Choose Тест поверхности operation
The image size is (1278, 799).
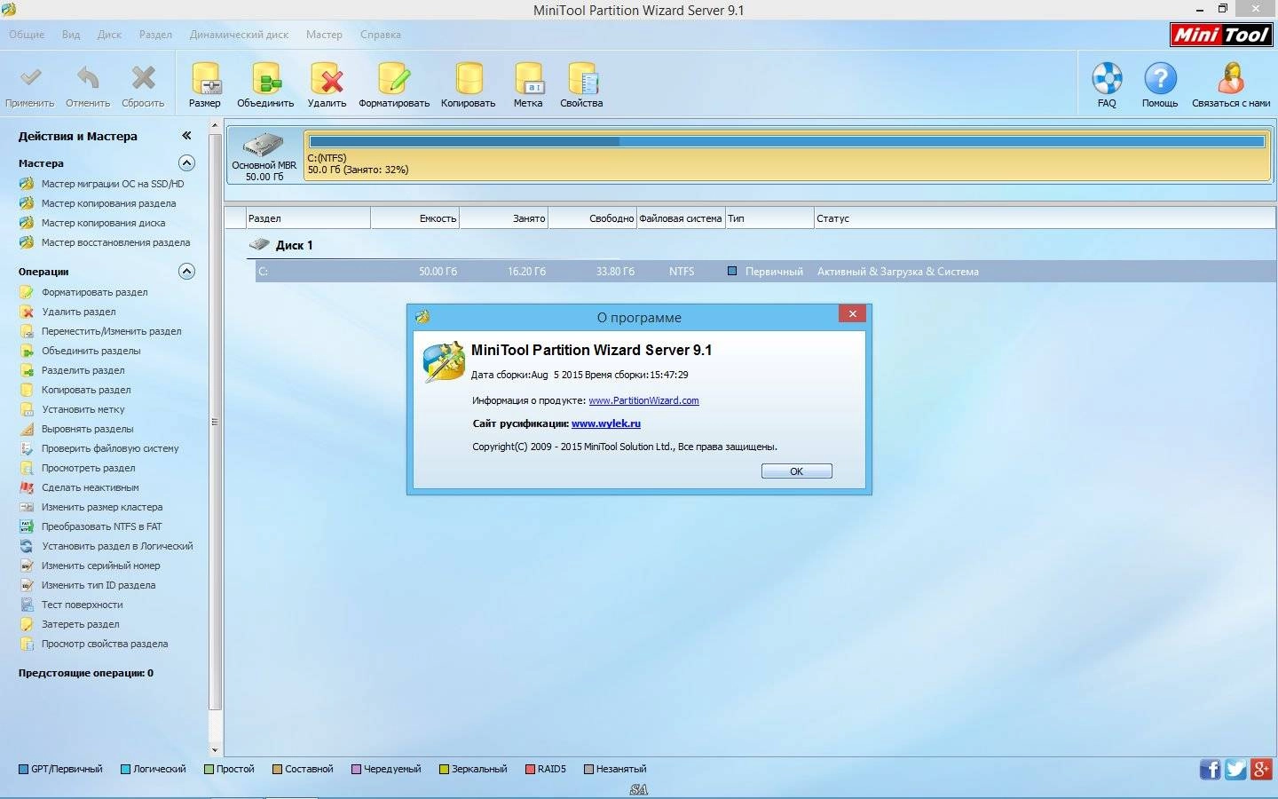pos(82,605)
